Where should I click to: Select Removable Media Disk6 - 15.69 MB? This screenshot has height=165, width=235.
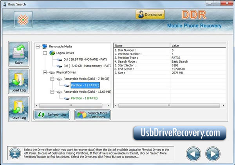point(87,92)
